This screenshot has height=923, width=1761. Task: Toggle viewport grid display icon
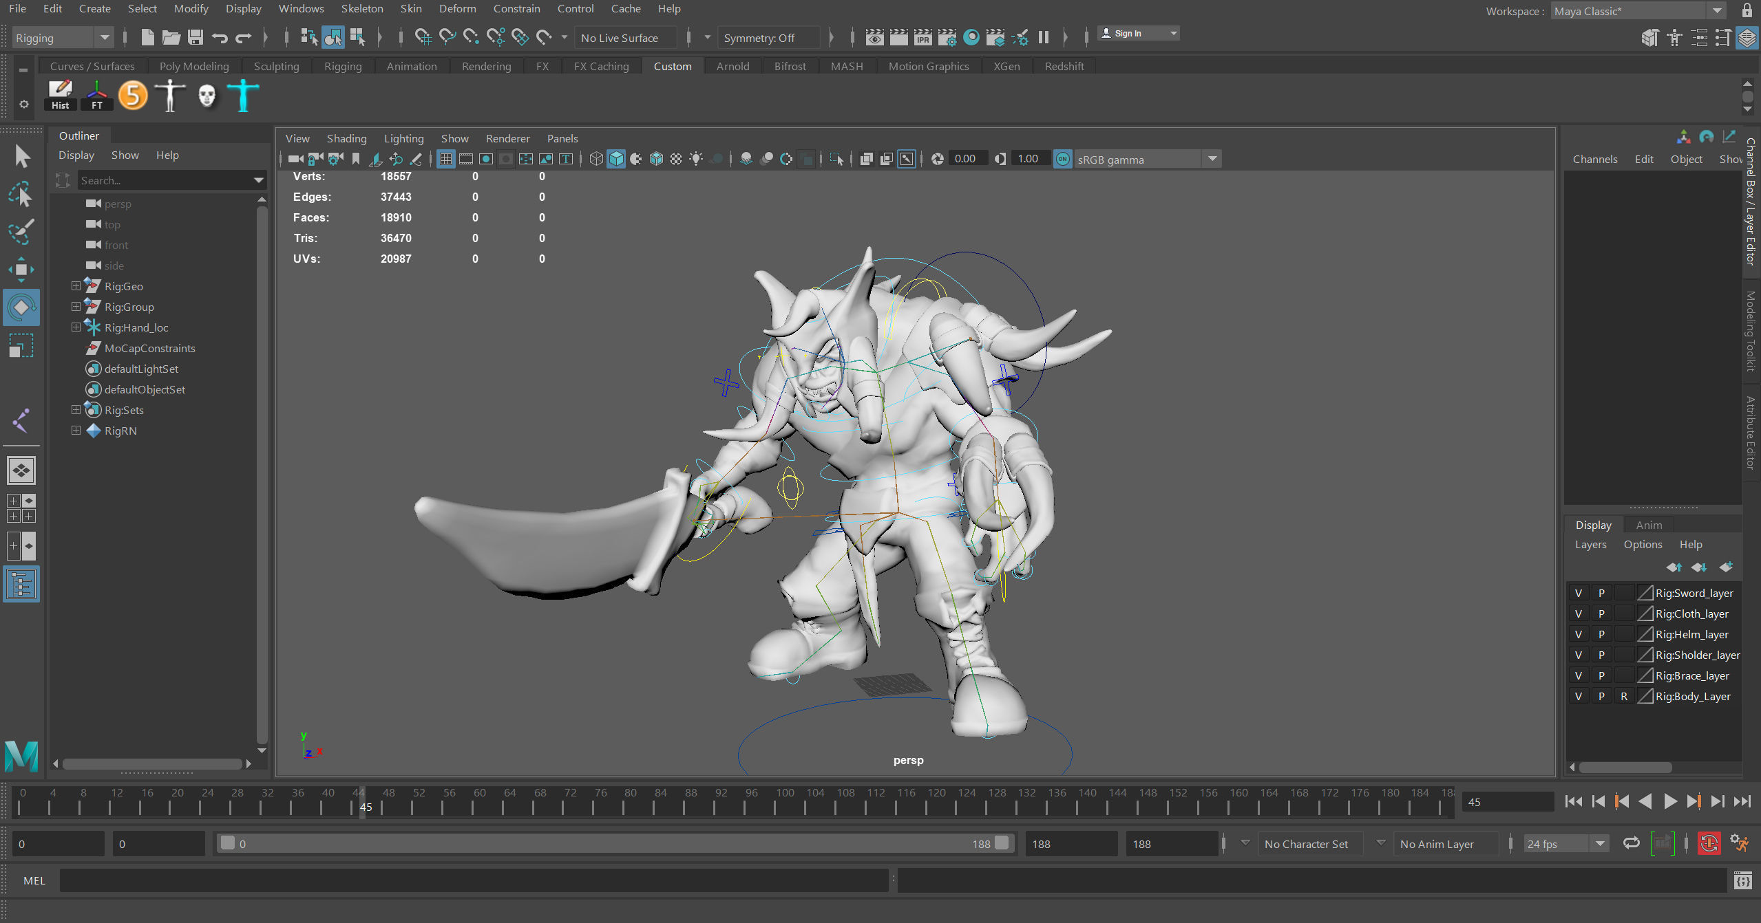coord(446,159)
